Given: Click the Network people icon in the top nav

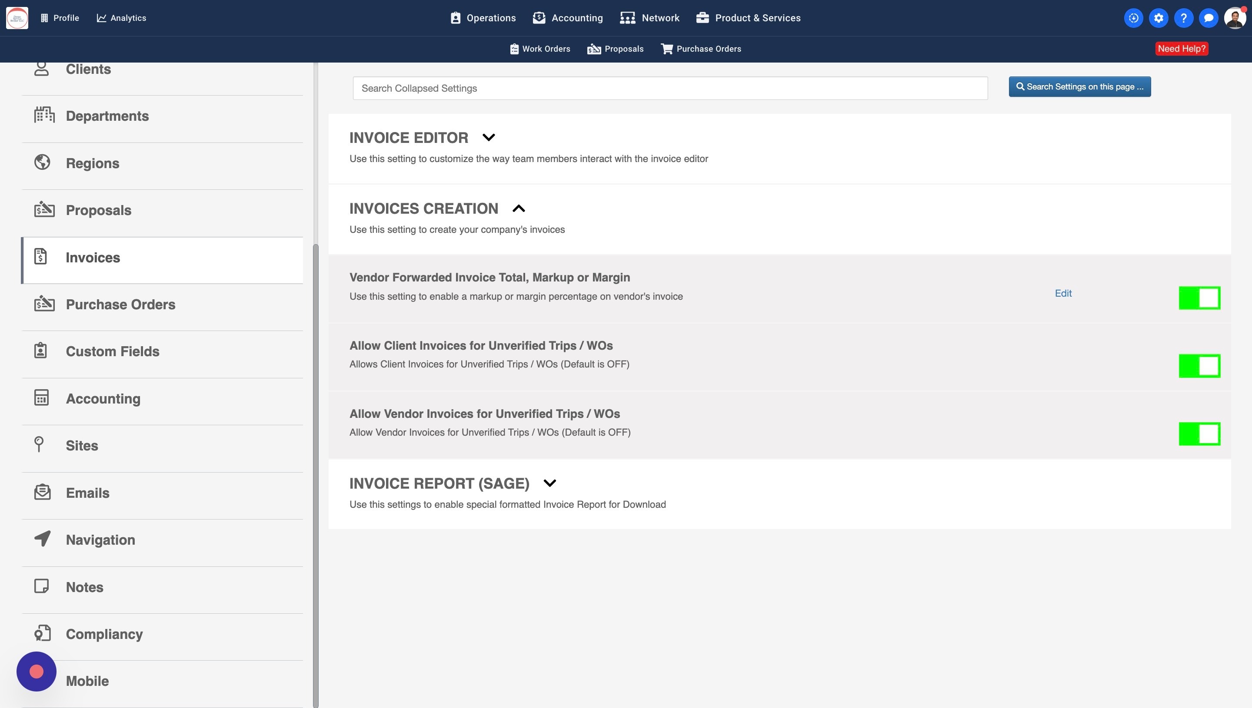Looking at the screenshot, I should point(628,18).
